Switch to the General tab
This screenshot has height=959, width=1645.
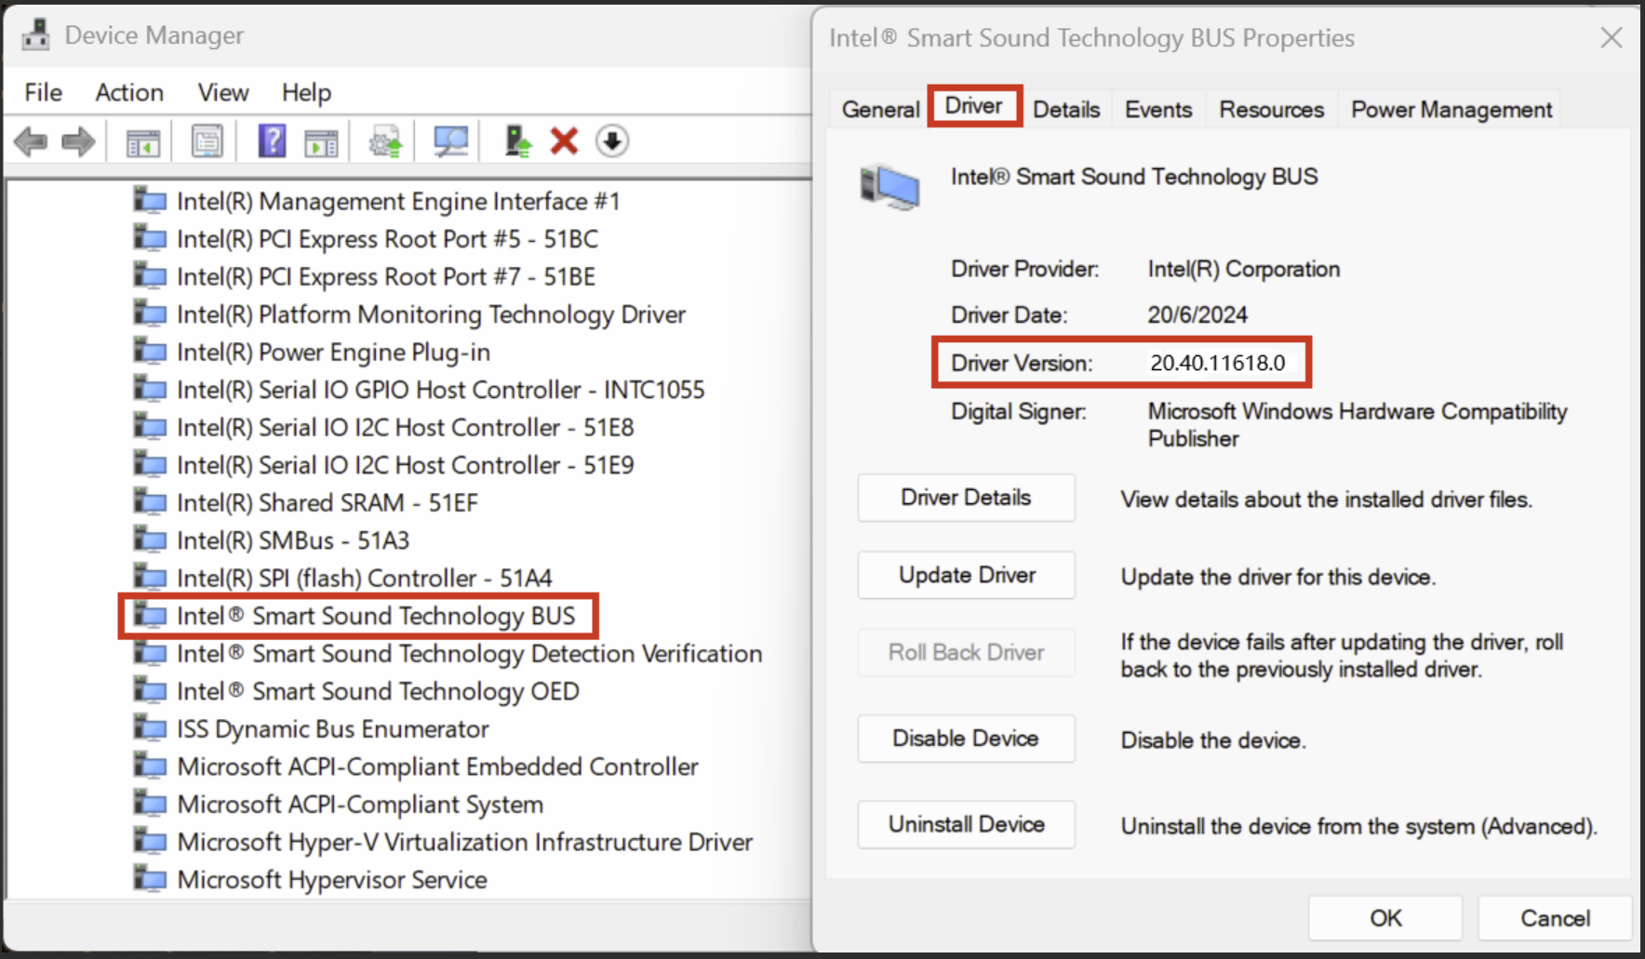[880, 109]
